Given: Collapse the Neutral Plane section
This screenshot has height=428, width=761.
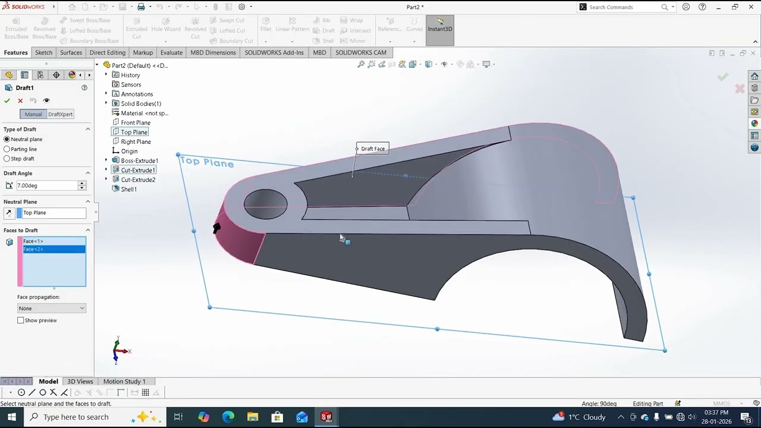Looking at the screenshot, I should coord(88,202).
